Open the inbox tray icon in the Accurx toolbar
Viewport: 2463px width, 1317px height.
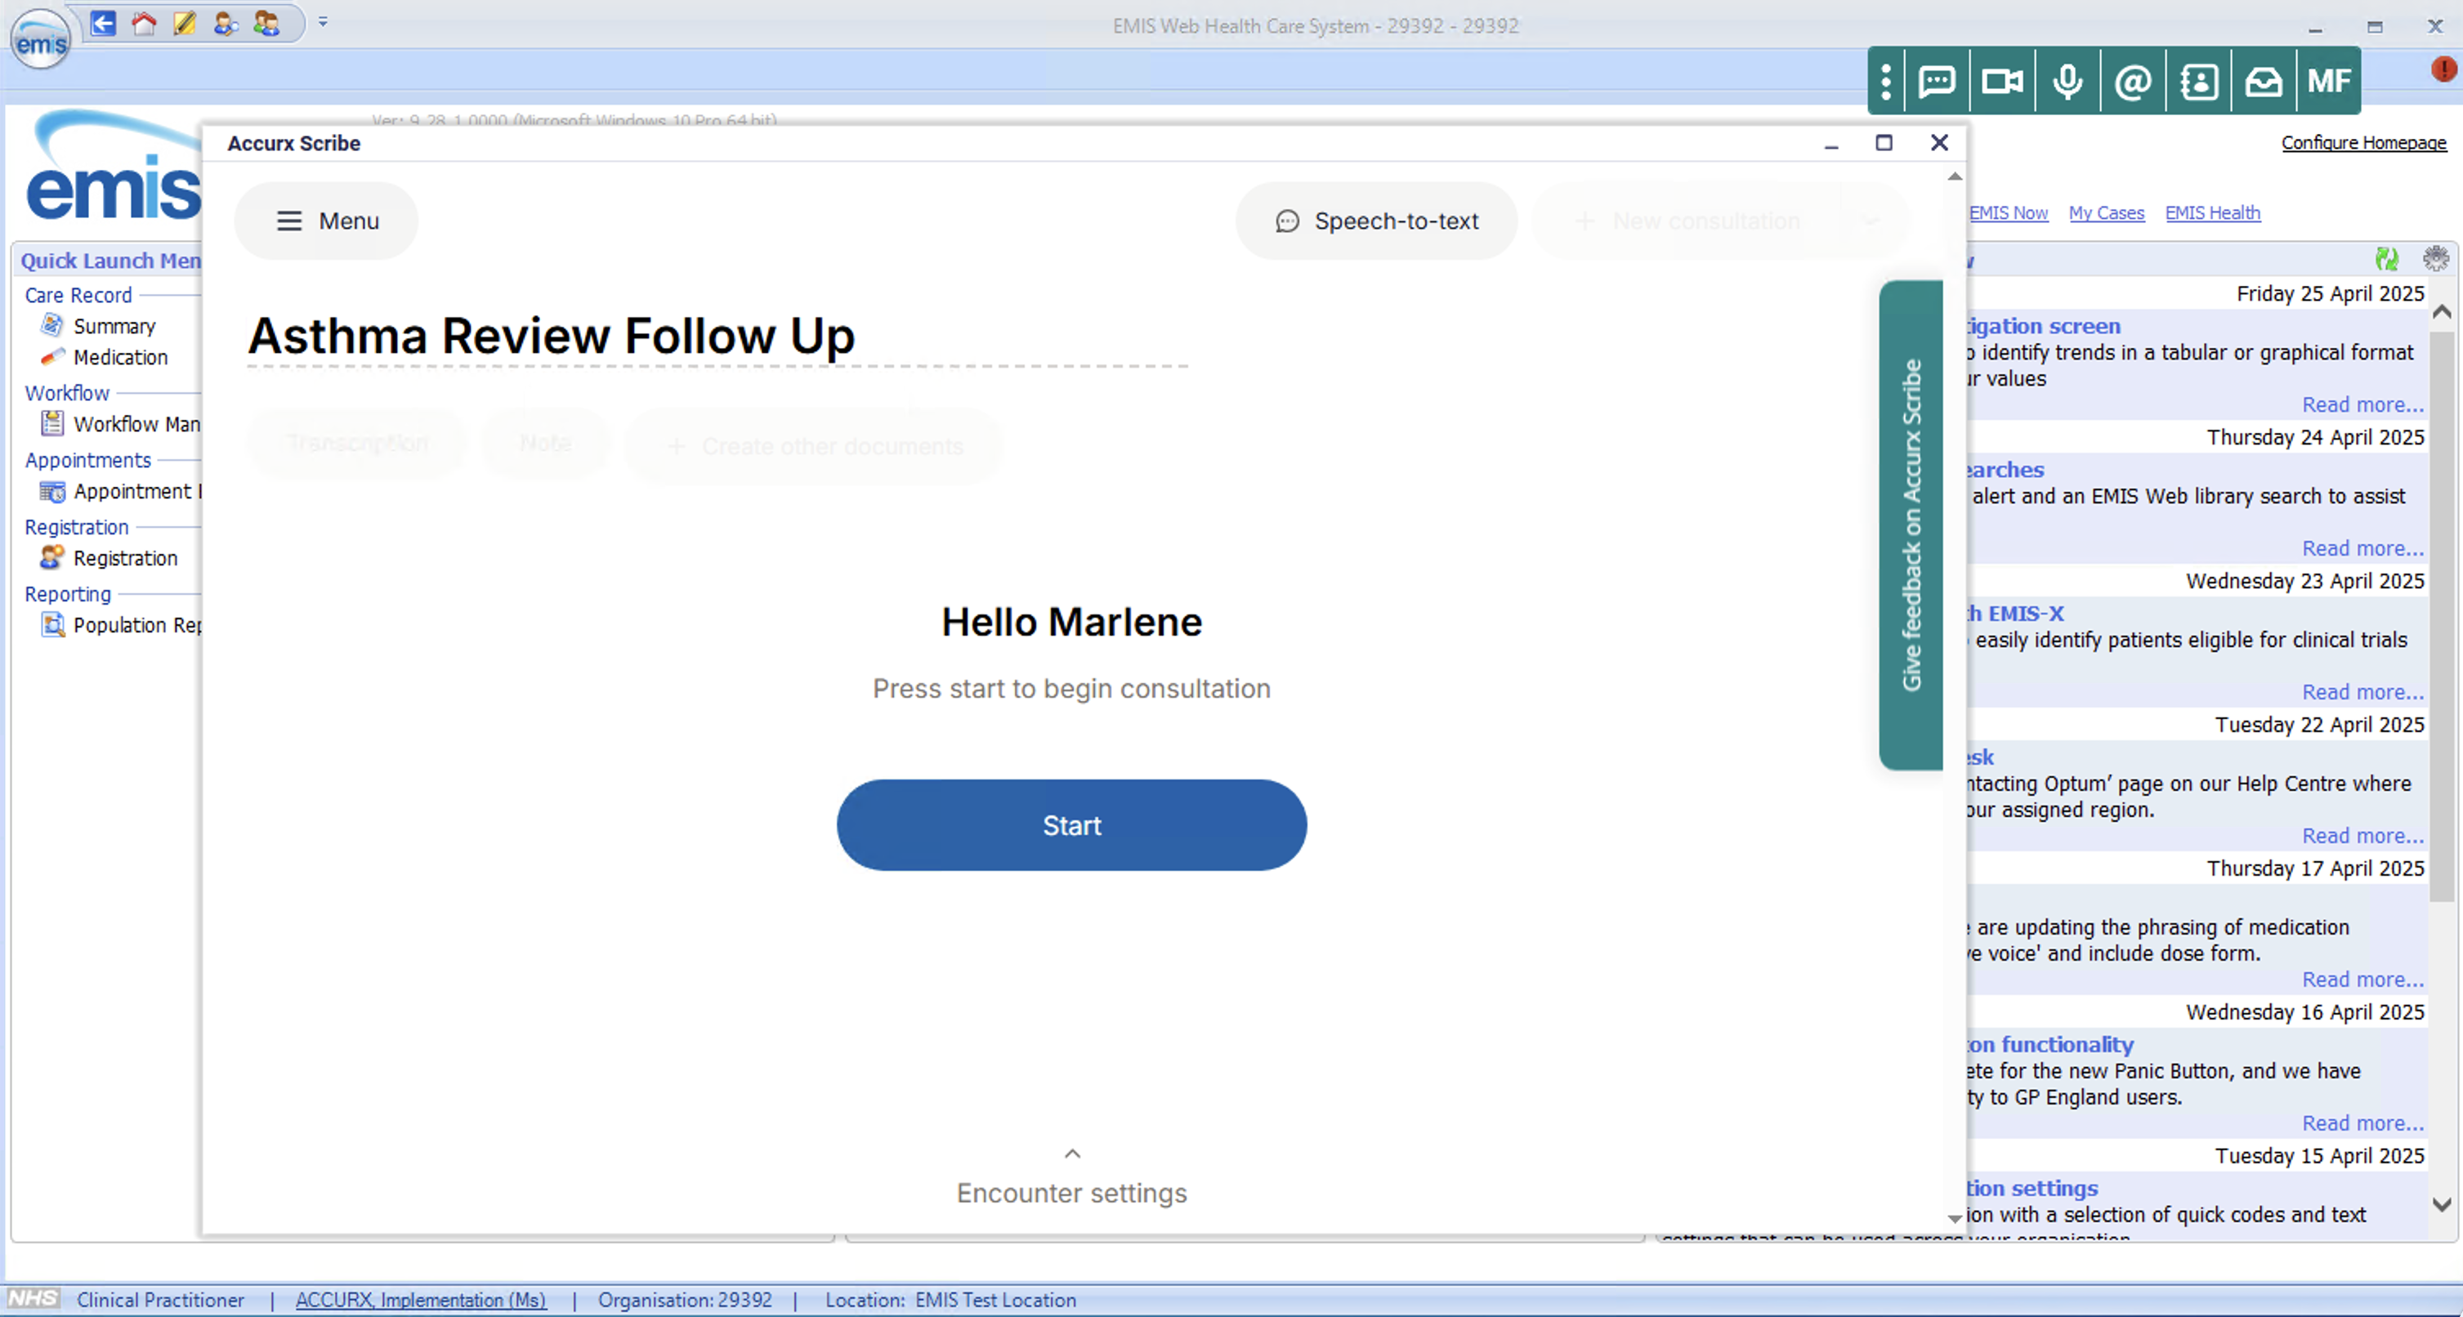pyautogui.click(x=2263, y=81)
